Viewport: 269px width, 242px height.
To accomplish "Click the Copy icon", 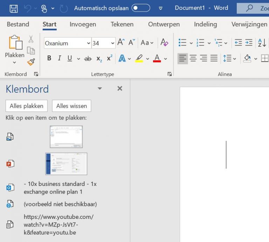I will [x=31, y=51].
